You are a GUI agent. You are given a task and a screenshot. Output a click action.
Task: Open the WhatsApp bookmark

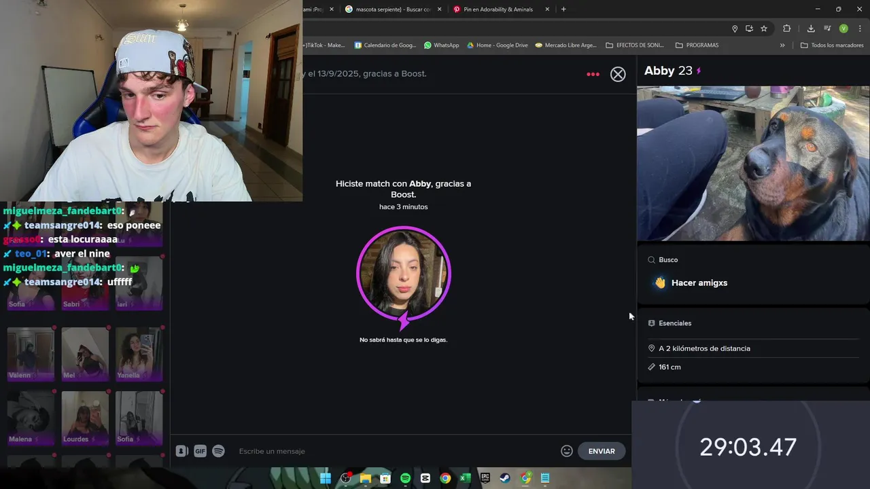click(441, 46)
